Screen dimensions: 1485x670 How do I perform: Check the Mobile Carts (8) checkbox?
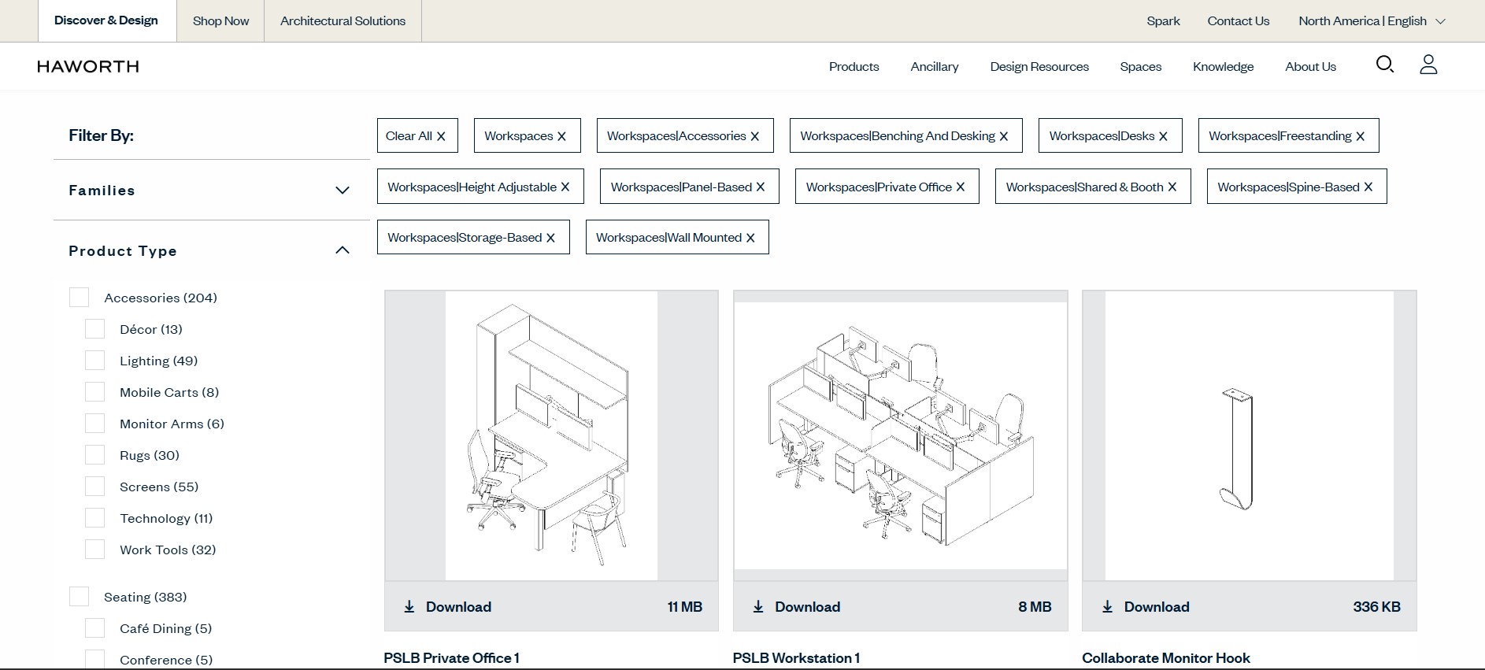(x=94, y=391)
